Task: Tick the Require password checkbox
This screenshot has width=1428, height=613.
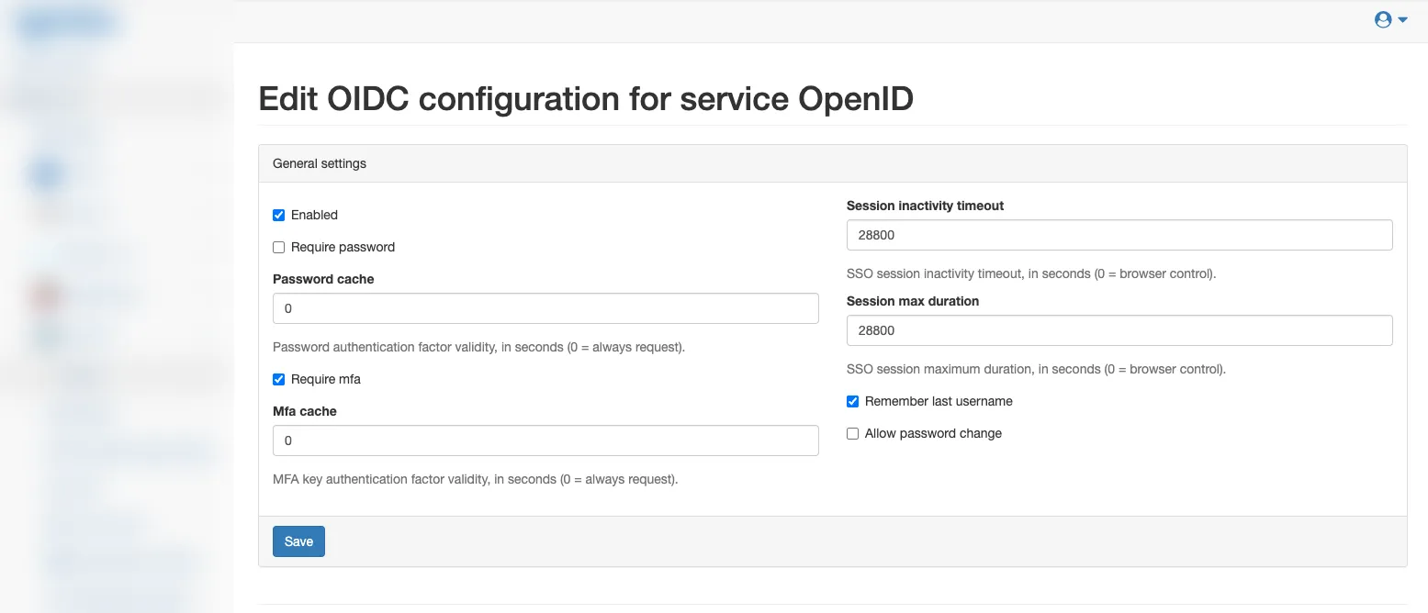Action: click(x=279, y=247)
